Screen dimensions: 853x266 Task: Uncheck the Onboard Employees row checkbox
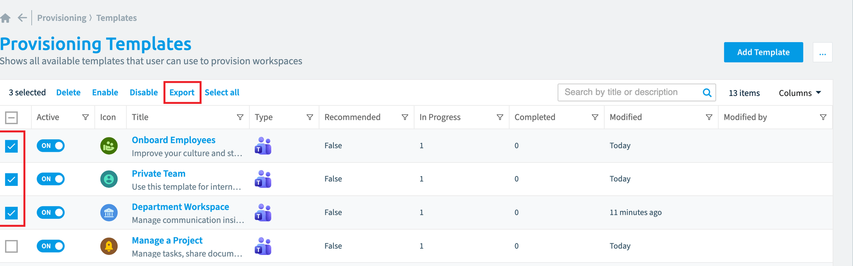12,146
